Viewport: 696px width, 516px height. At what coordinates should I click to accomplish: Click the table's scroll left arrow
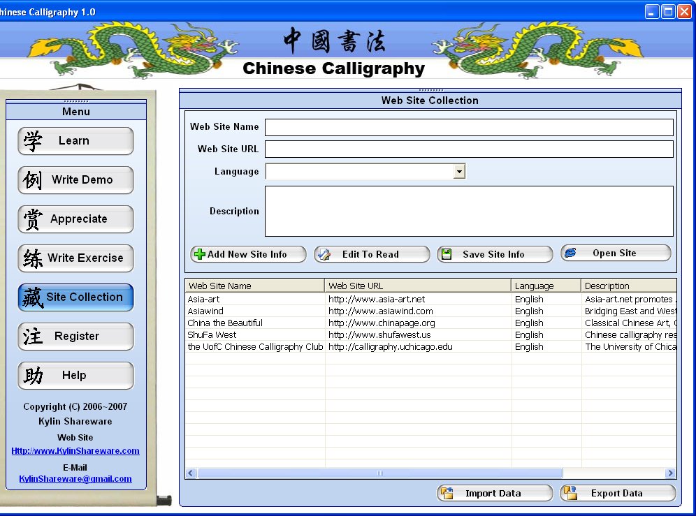coord(191,473)
